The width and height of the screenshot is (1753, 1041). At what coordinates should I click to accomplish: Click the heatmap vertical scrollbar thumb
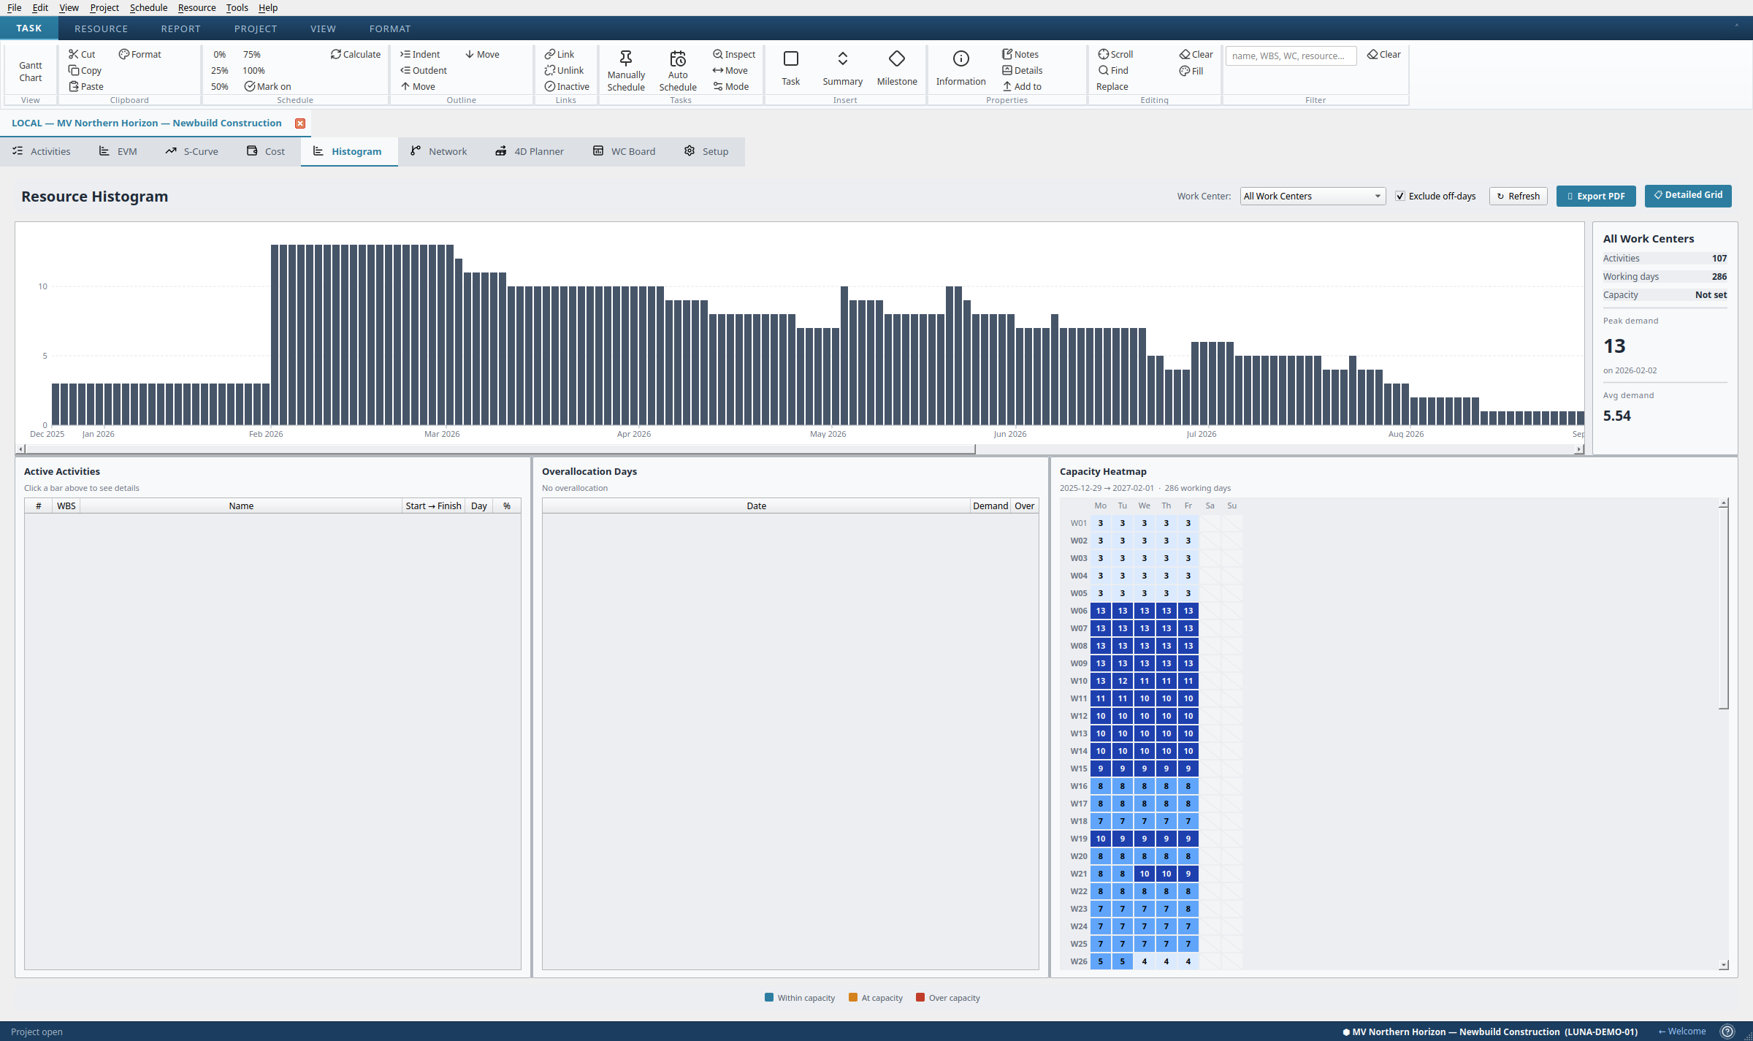1724,608
